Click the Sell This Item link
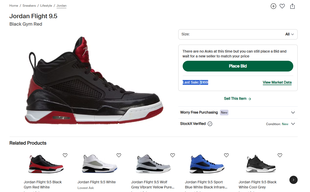This screenshot has height=192, width=310. click(237, 99)
